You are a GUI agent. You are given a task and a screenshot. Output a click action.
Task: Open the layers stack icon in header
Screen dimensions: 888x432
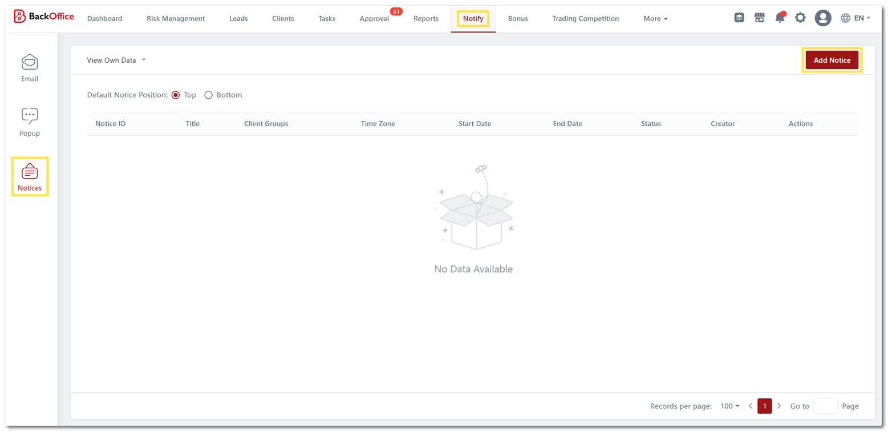[x=739, y=18]
